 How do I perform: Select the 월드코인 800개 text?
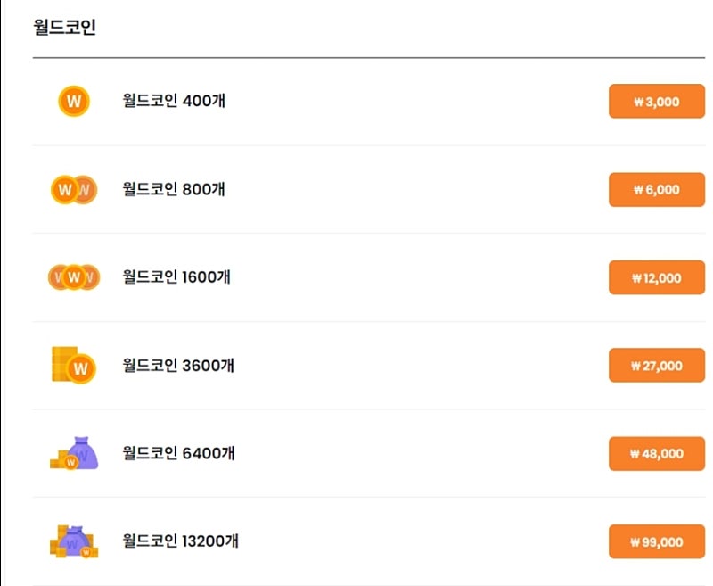[174, 188]
